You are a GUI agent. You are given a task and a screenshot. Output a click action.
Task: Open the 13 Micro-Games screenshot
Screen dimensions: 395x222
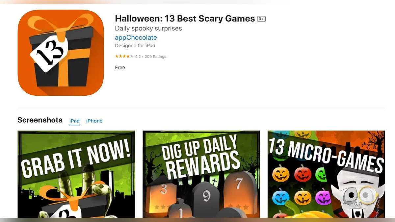point(326,174)
